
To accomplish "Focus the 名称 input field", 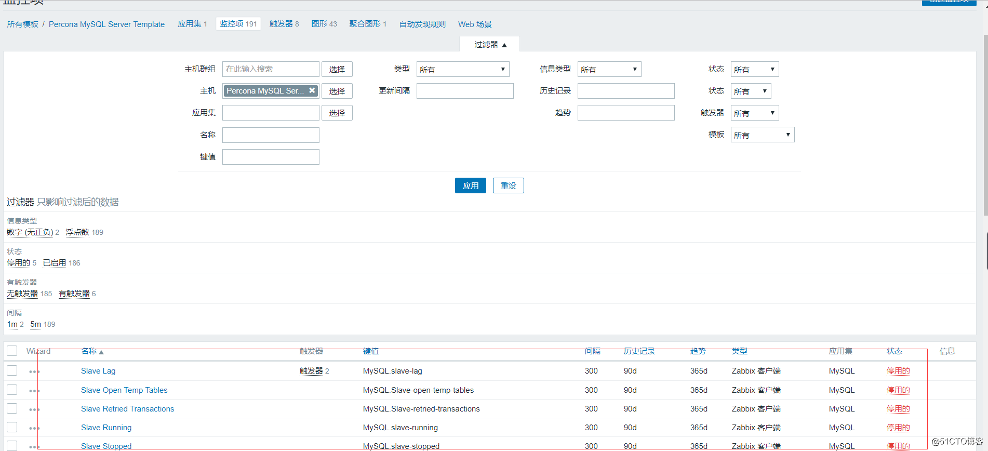I will click(271, 135).
